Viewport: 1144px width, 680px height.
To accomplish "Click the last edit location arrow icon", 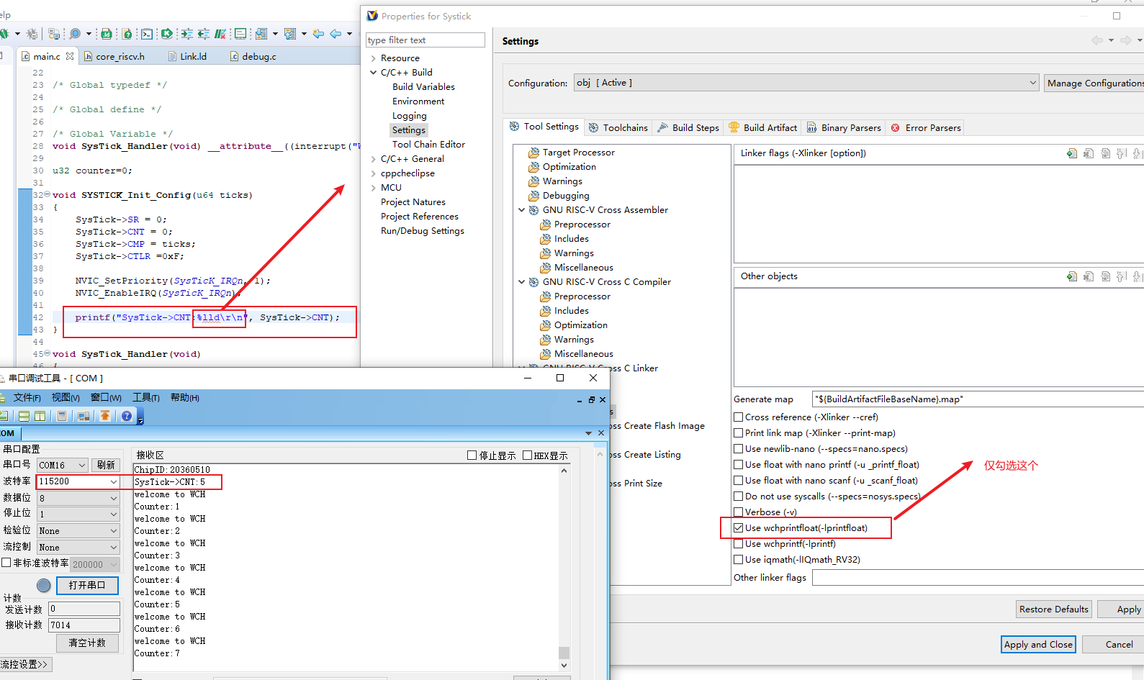I will (318, 34).
